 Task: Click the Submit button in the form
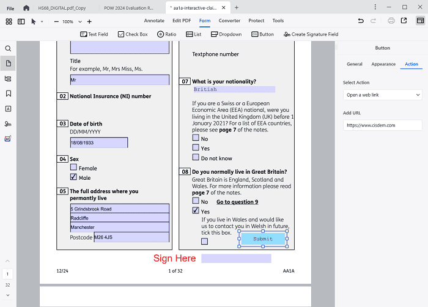click(x=263, y=239)
